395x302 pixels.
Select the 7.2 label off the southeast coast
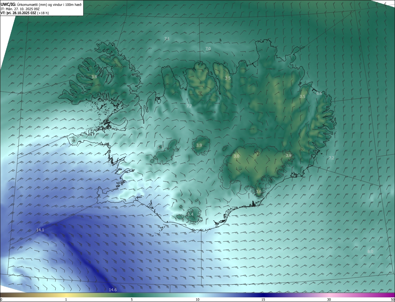tap(331, 158)
